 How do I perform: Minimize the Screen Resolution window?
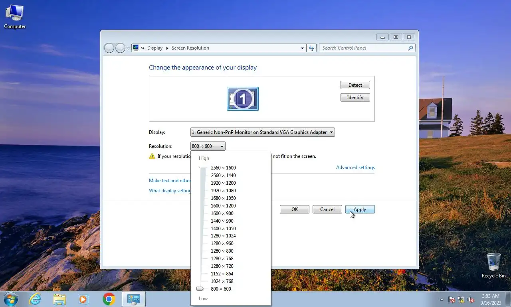(x=382, y=37)
